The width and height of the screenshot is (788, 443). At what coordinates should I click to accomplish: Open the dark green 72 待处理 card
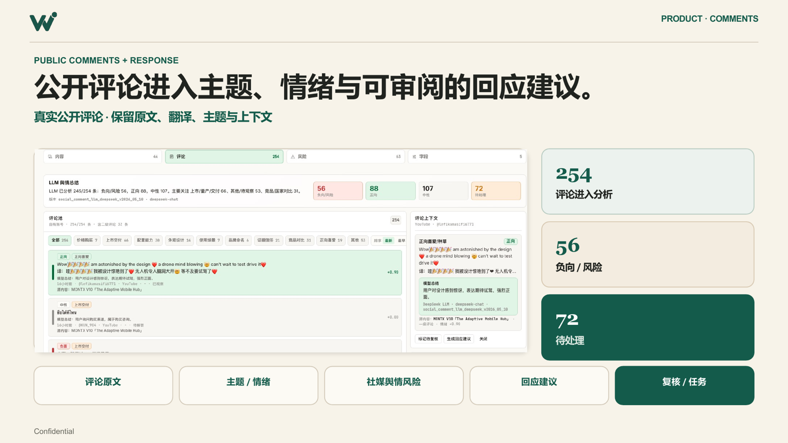(648, 327)
